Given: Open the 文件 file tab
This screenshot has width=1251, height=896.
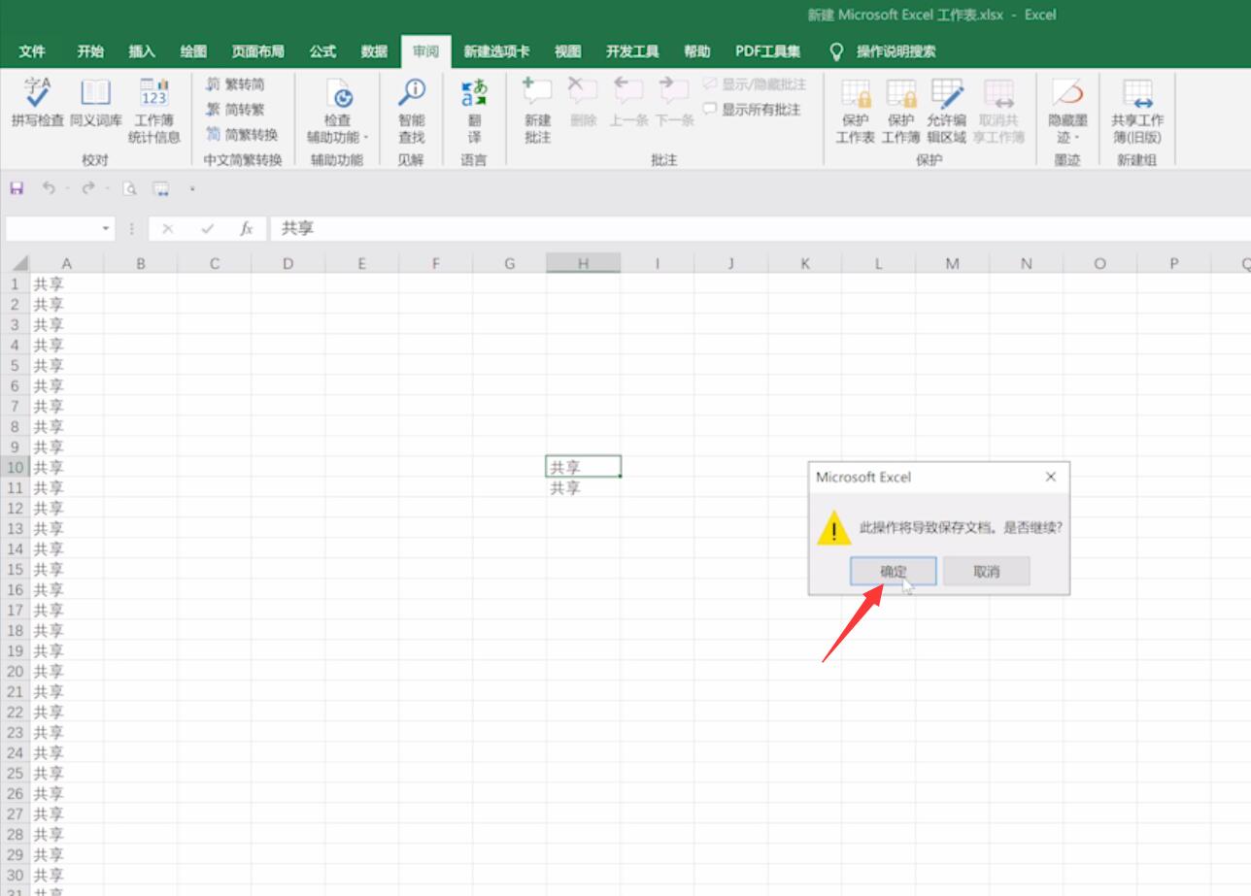Looking at the screenshot, I should coord(32,51).
